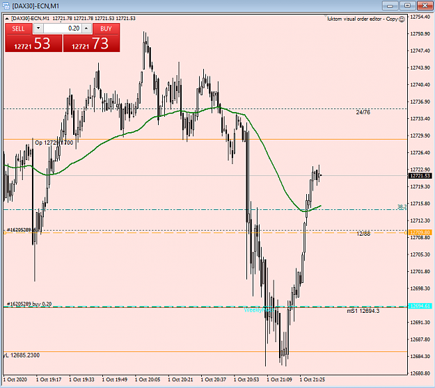
Task: Click the current price tag 12721.53
Action: pyautogui.click(x=420, y=176)
